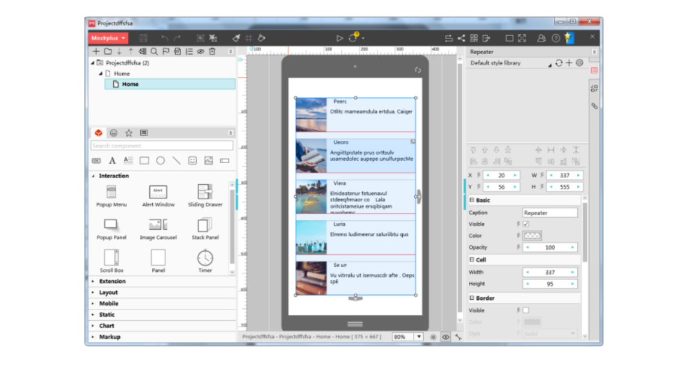Open the QR code view icon
This screenshot has width=685, height=378.
point(474,38)
